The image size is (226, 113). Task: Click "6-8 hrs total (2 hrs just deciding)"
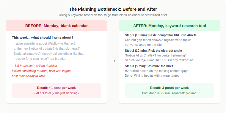56,93
